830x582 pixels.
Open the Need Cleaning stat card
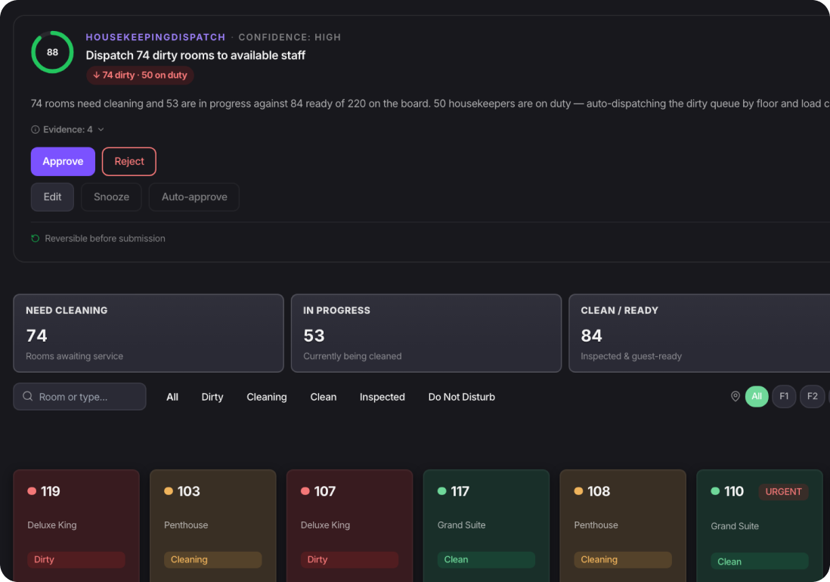pyautogui.click(x=149, y=333)
